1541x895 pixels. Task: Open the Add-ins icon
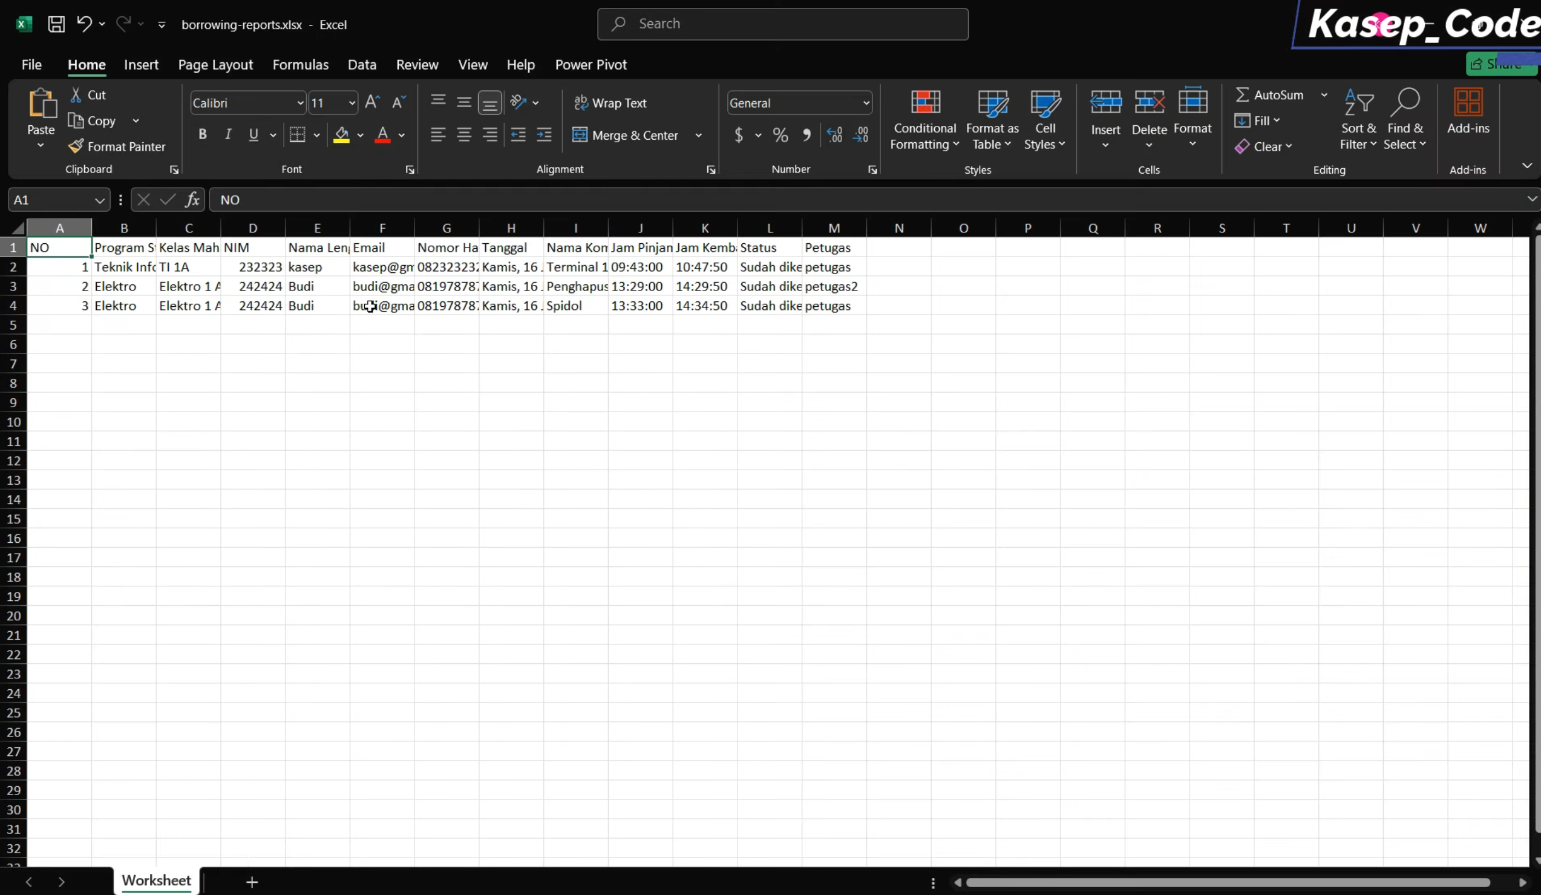(x=1468, y=111)
